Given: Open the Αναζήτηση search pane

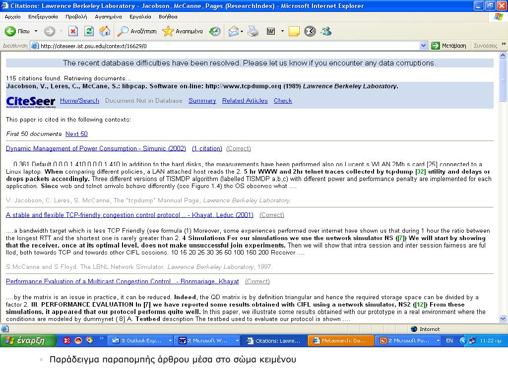Looking at the screenshot, I should (137, 31).
